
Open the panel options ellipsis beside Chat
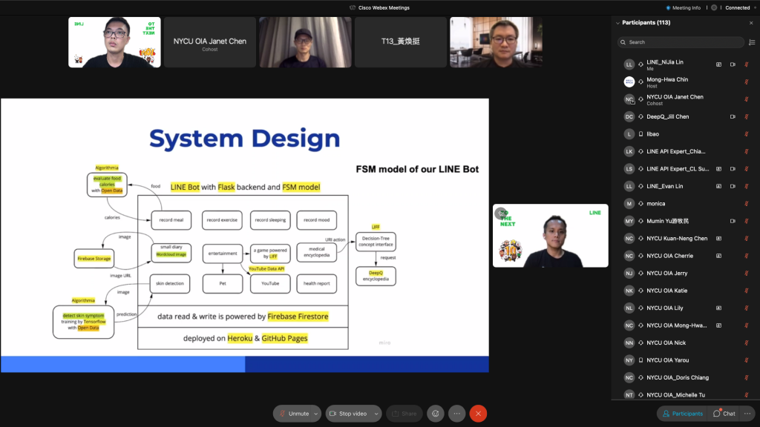click(x=747, y=414)
